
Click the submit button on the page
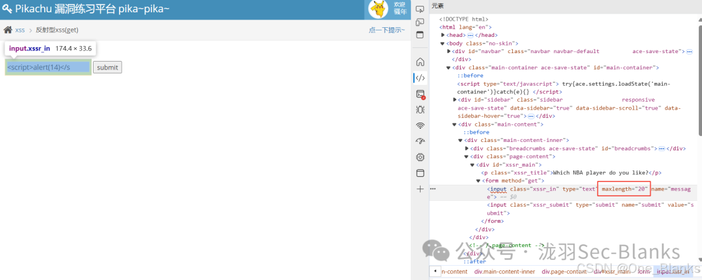pyautogui.click(x=107, y=67)
